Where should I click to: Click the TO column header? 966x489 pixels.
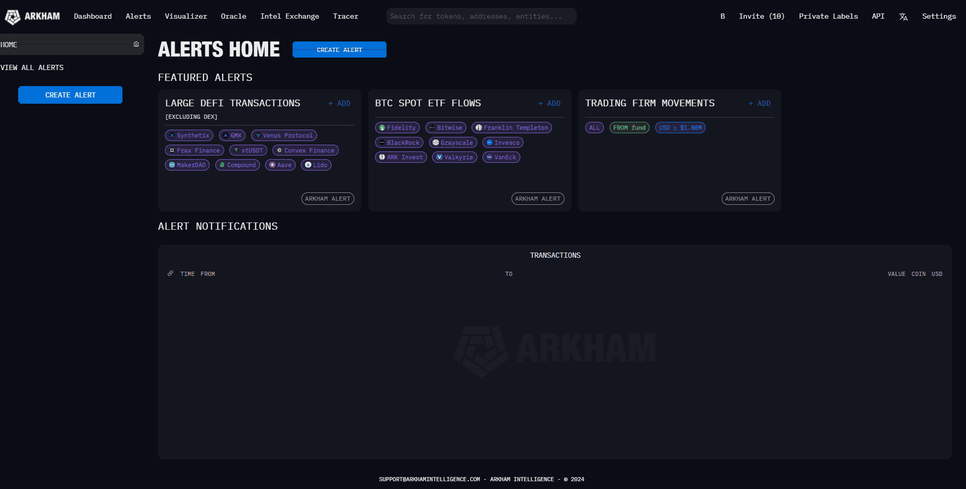(509, 274)
